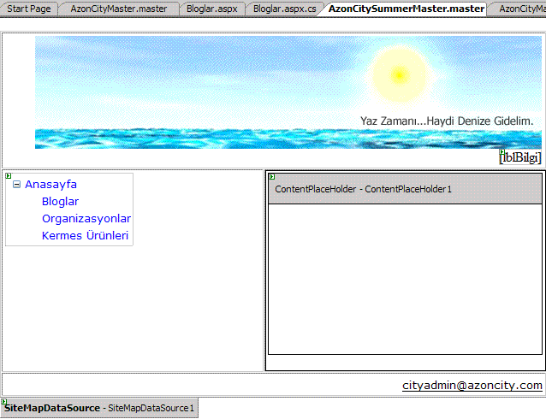Open the AzonCityMaster.master tab
This screenshot has height=419, width=546.
[x=118, y=9]
